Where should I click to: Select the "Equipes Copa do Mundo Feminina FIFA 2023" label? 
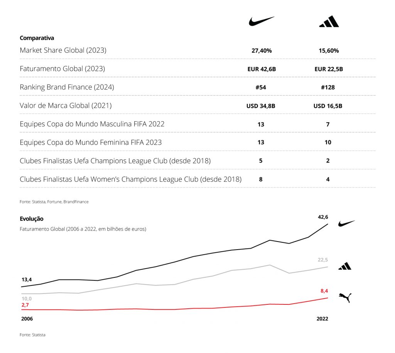(x=91, y=142)
